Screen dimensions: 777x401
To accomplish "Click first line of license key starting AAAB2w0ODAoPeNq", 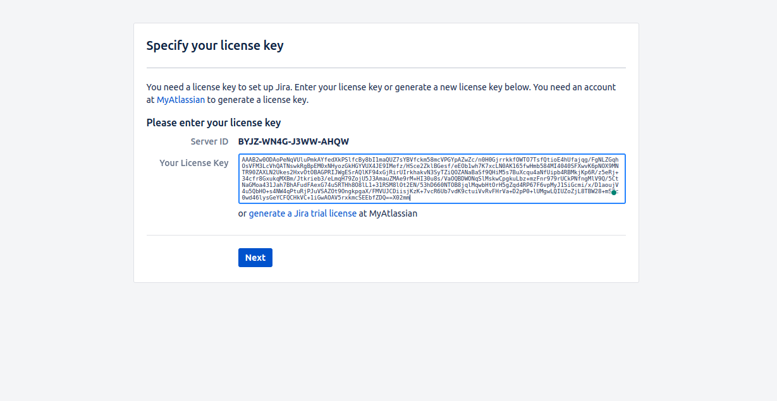I will coord(430,160).
